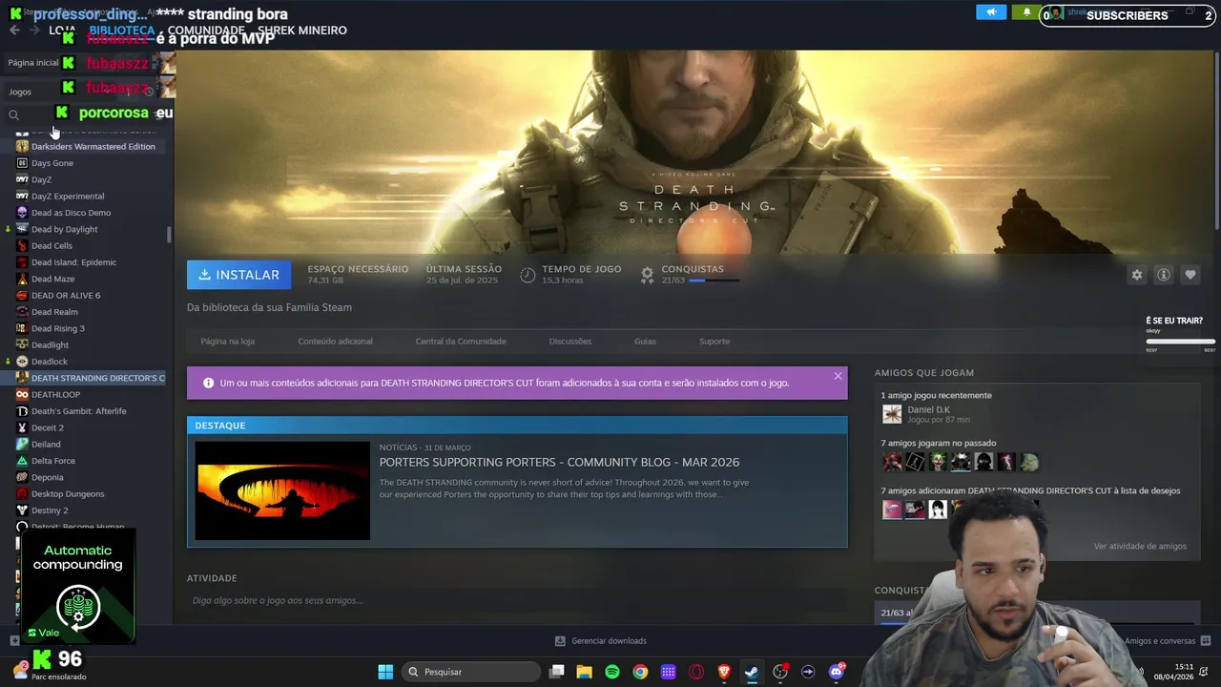Screen dimensions: 1221x687
Task: Click the Windows taskbar Pesquisar search box
Action: 471,672
